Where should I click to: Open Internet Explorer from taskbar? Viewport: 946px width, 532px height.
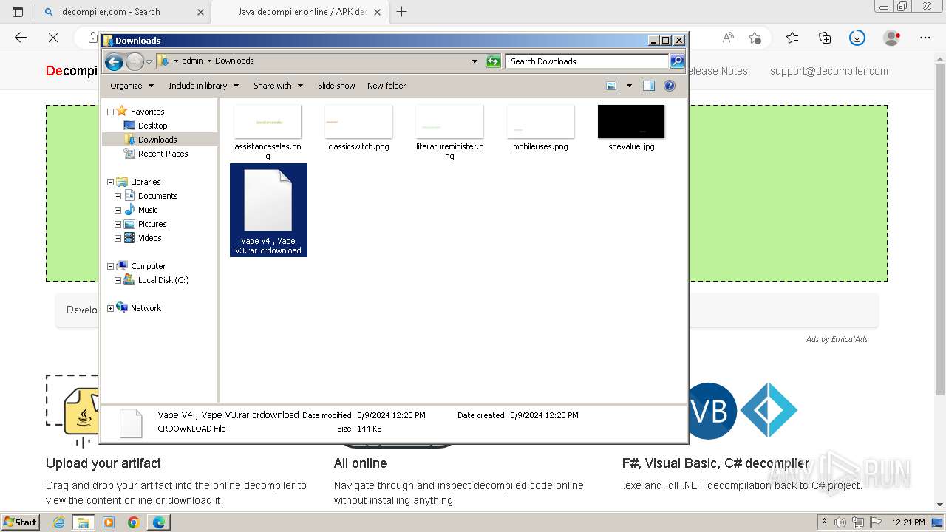click(x=59, y=522)
